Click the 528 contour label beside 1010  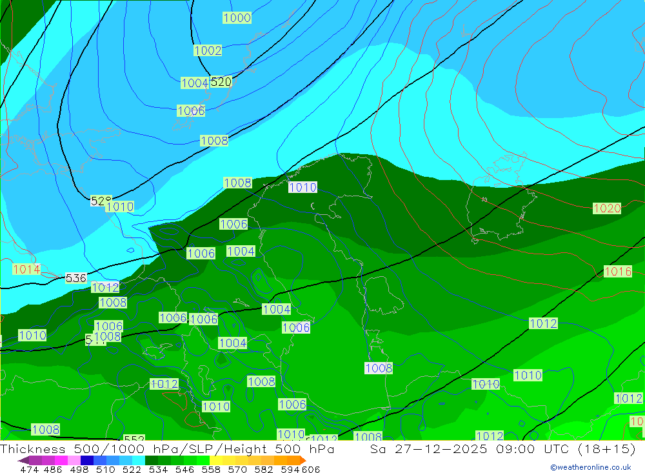(101, 201)
